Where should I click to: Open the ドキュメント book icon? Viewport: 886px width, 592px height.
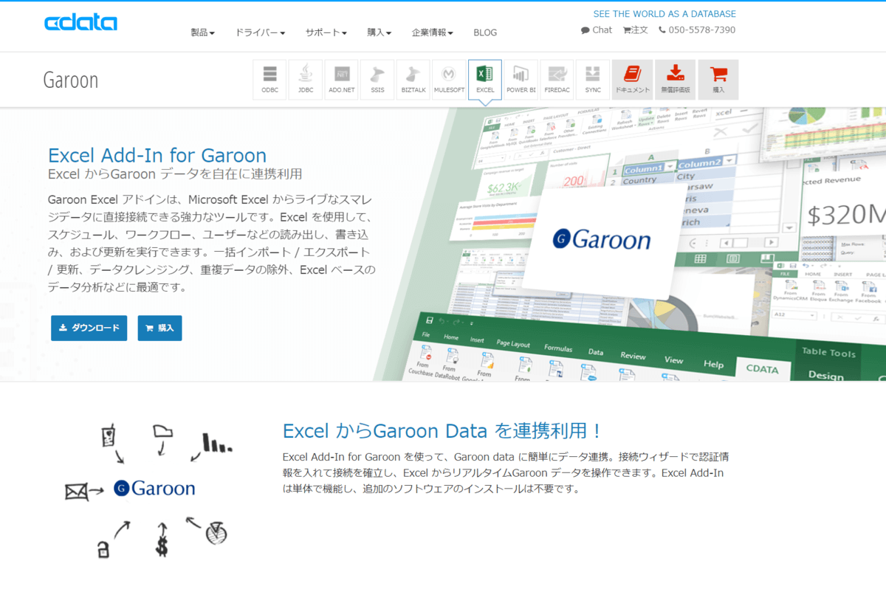tap(632, 80)
